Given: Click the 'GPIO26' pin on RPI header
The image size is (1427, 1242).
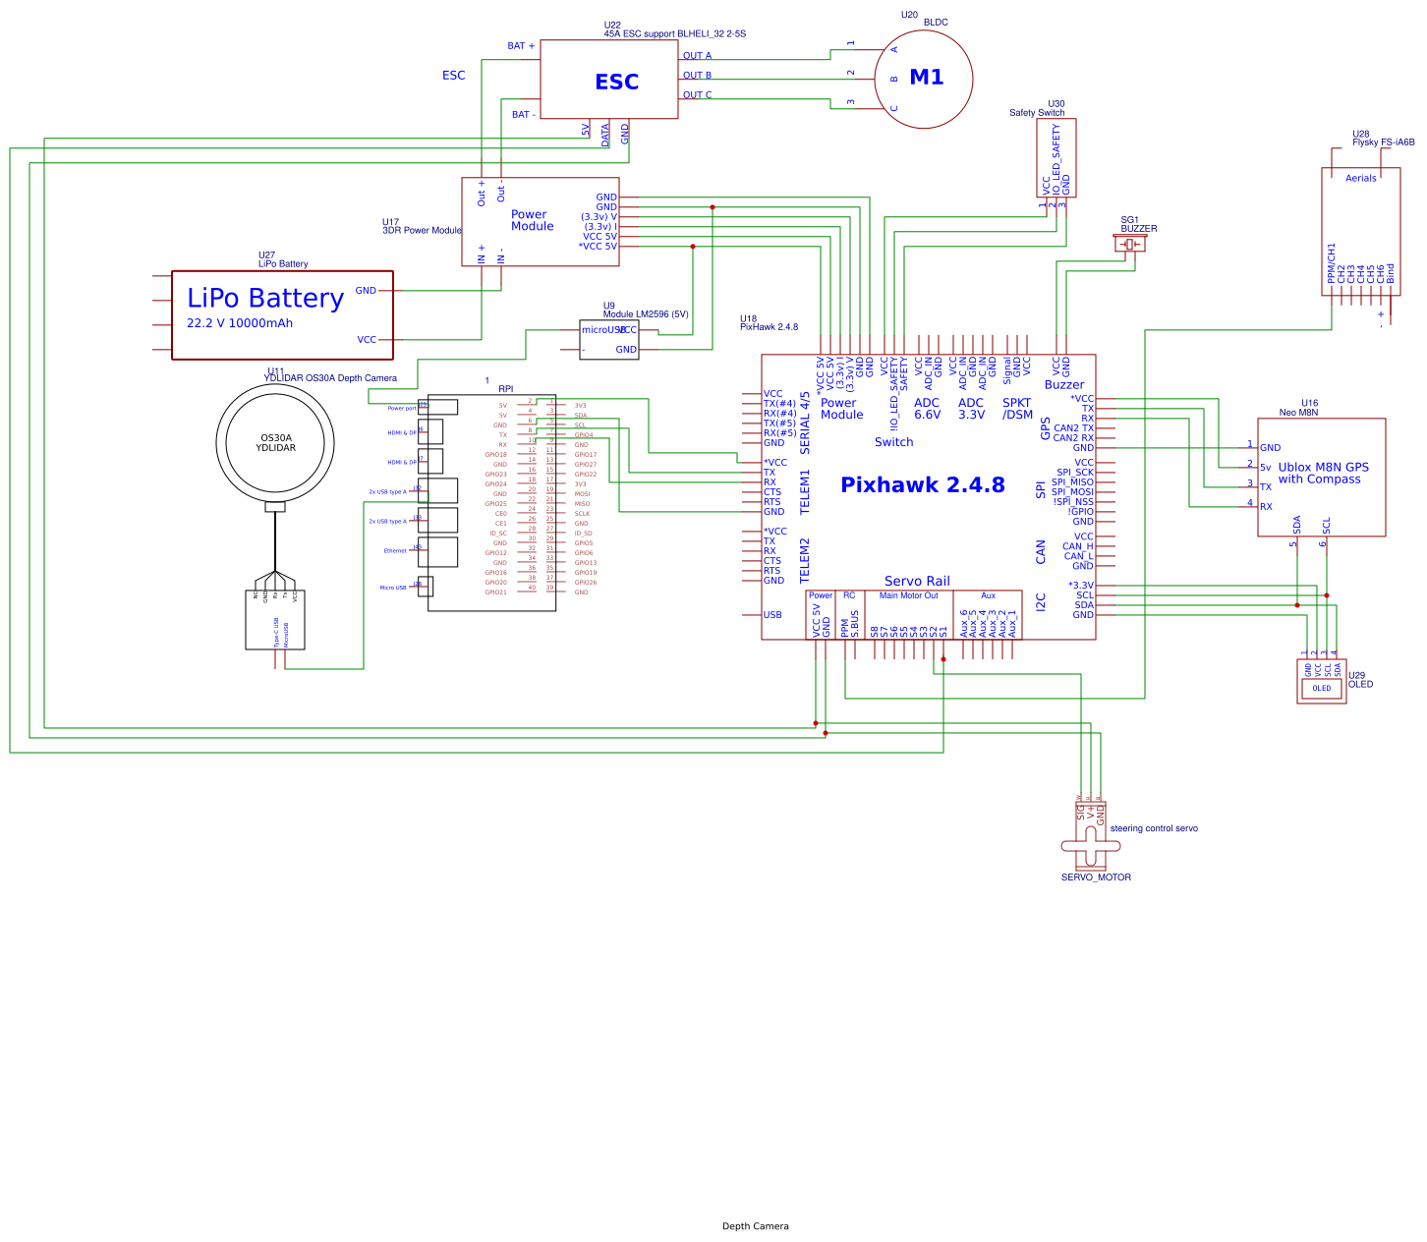Looking at the screenshot, I should click(586, 583).
